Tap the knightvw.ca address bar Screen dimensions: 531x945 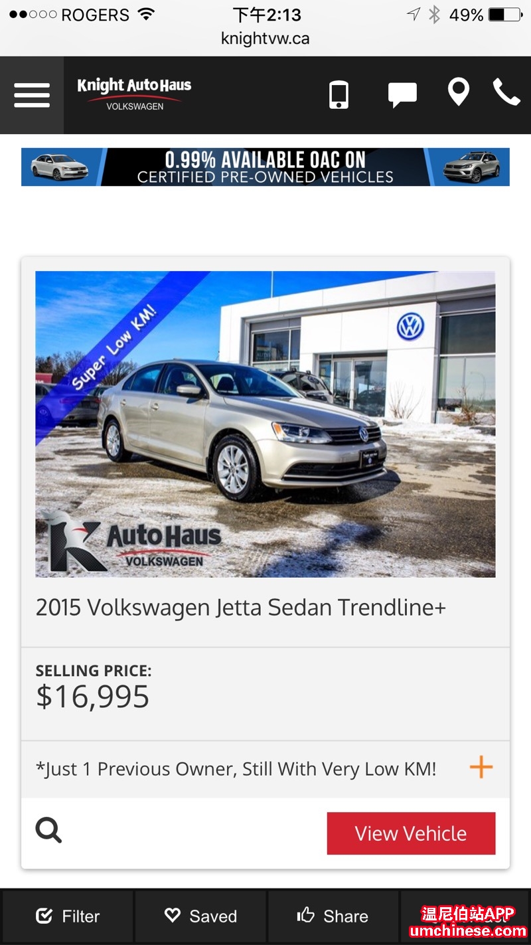coord(265,39)
